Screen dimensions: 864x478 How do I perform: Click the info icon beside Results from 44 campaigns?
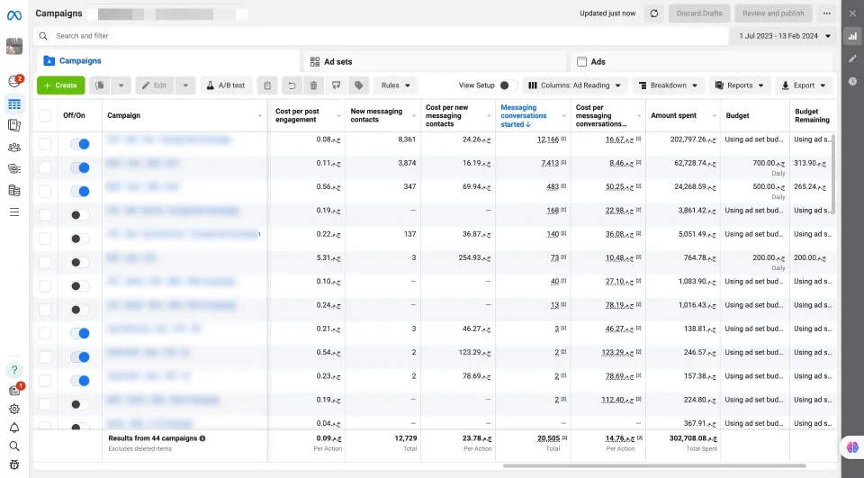(202, 438)
